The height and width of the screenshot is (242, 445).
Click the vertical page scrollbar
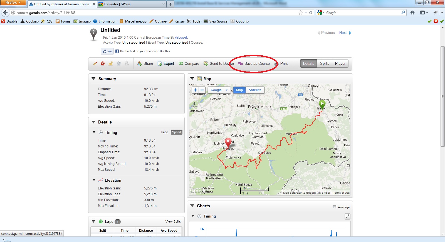[x=442, y=97]
